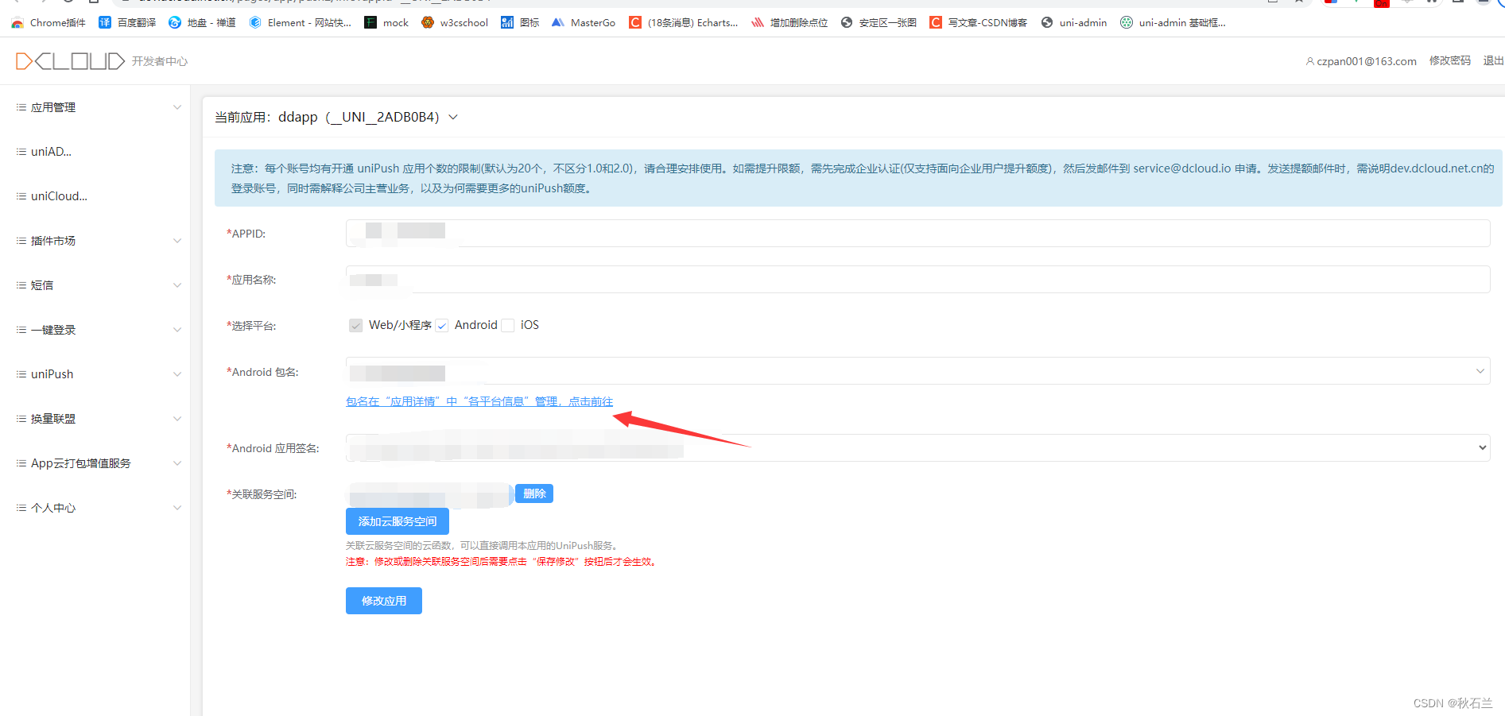
Task: Click the 换量联盟 list icon
Action: [21, 419]
